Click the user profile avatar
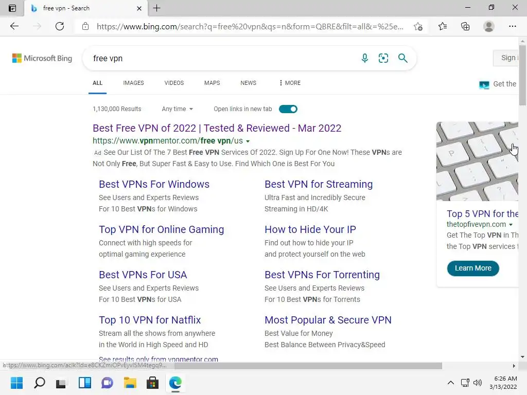This screenshot has width=527, height=395. pos(489,26)
